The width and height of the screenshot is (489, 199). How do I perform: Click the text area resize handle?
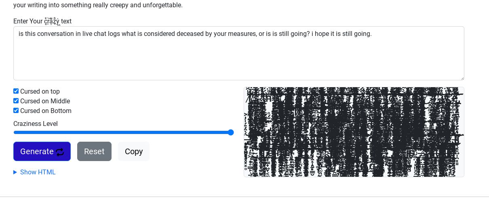462,78
